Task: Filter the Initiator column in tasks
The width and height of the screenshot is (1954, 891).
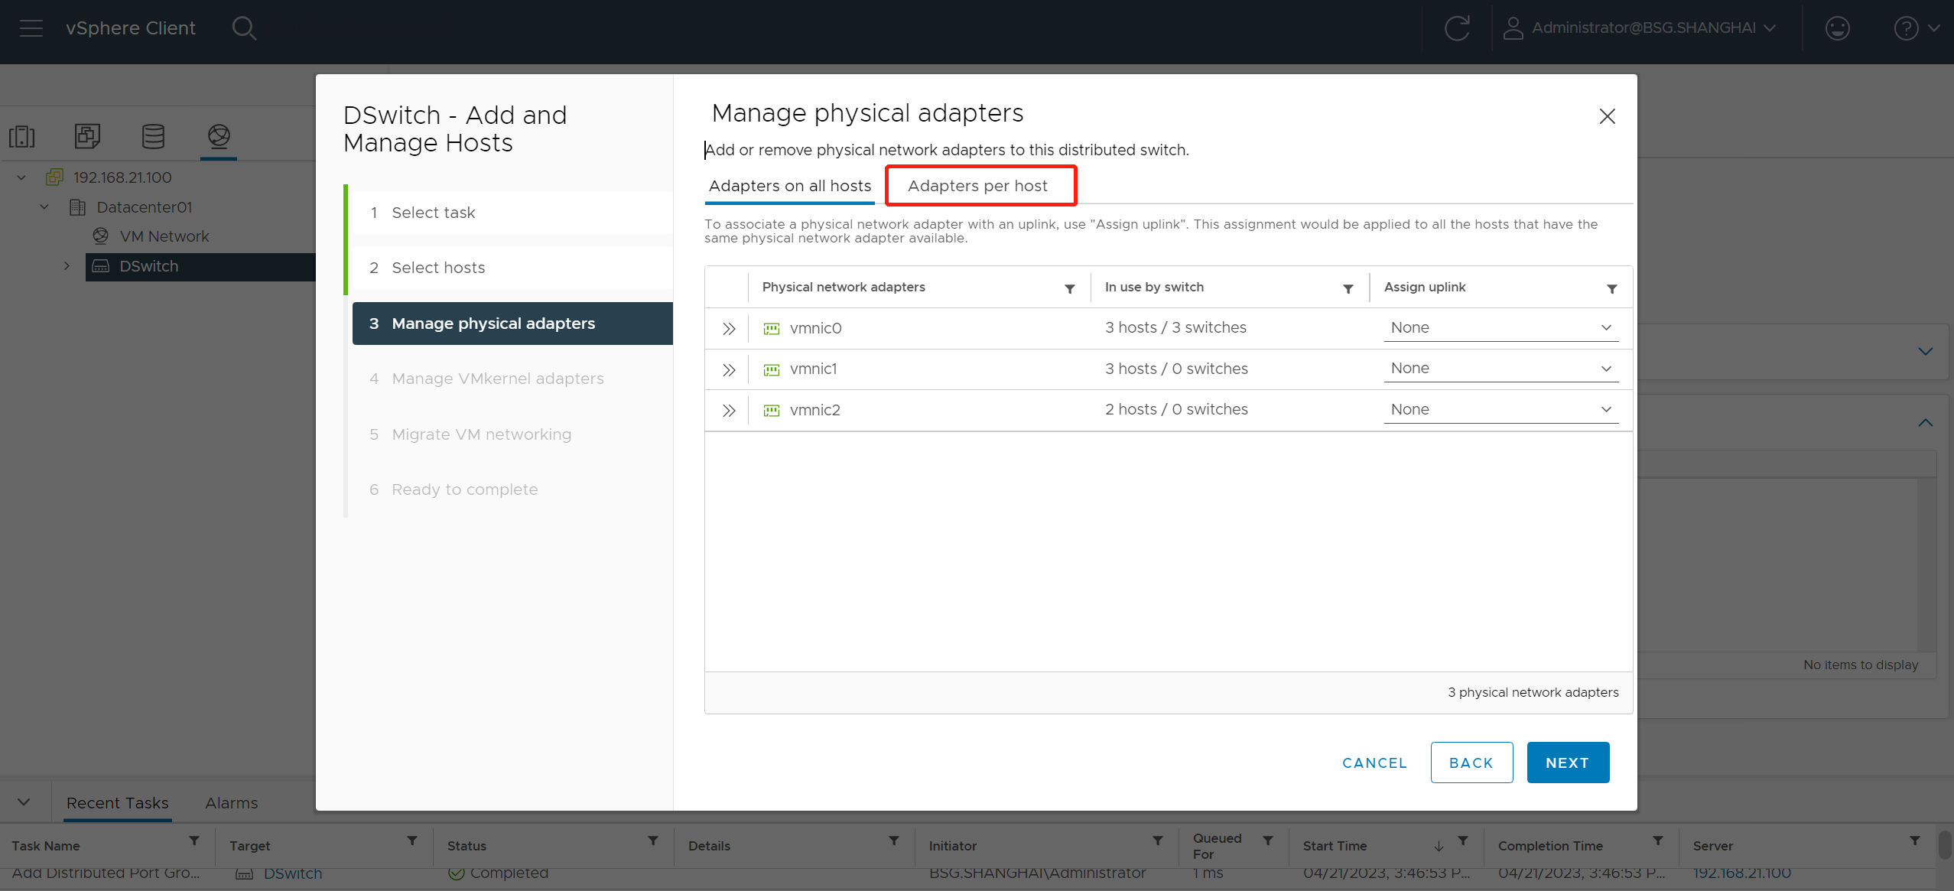Action: pos(1158,841)
